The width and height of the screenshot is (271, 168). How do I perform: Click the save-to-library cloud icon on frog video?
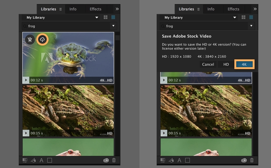tap(42, 40)
